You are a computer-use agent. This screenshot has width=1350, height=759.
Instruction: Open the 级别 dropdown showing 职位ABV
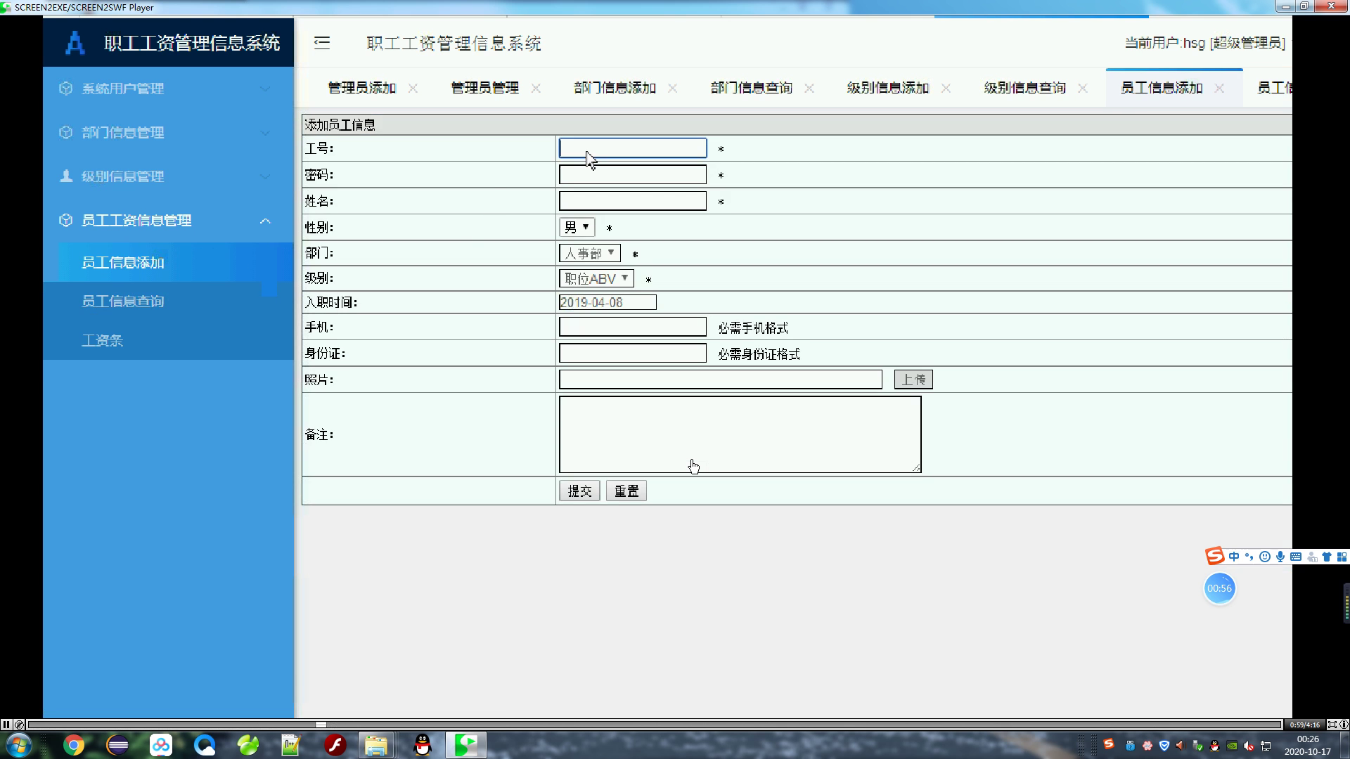(596, 278)
